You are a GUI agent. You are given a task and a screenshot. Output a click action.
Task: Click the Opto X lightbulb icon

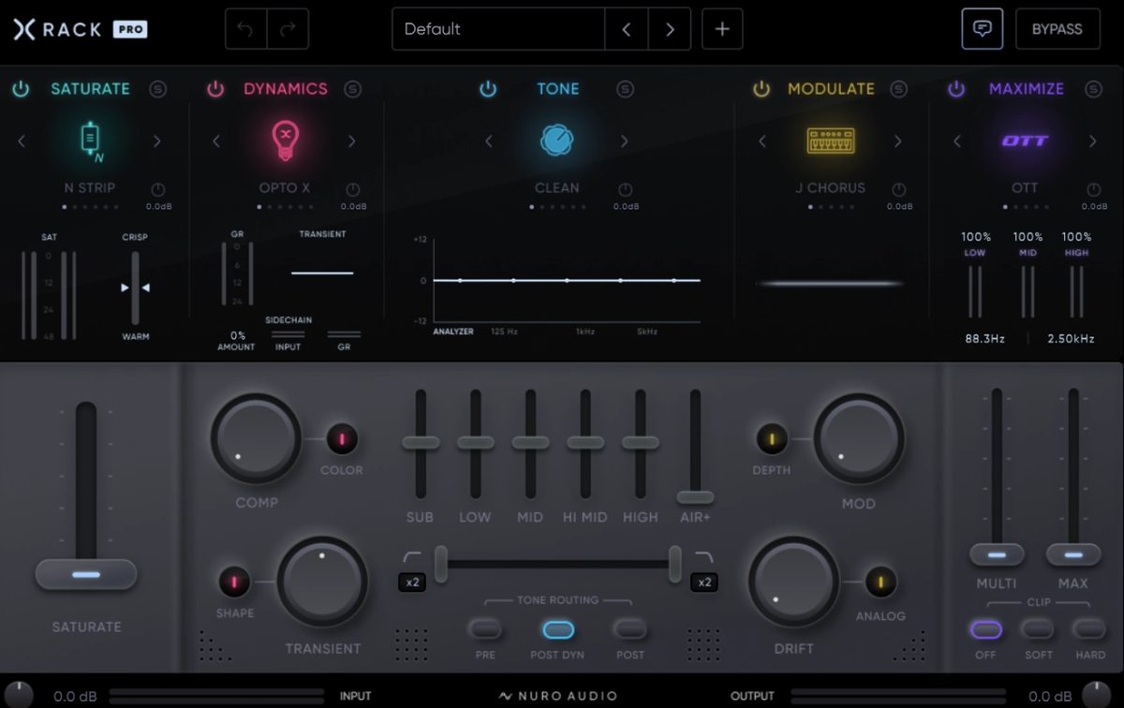285,140
